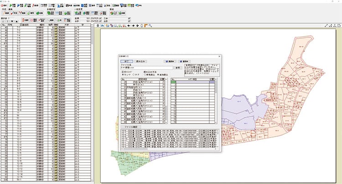Click the orange corner icon in map toolbar

146,26
